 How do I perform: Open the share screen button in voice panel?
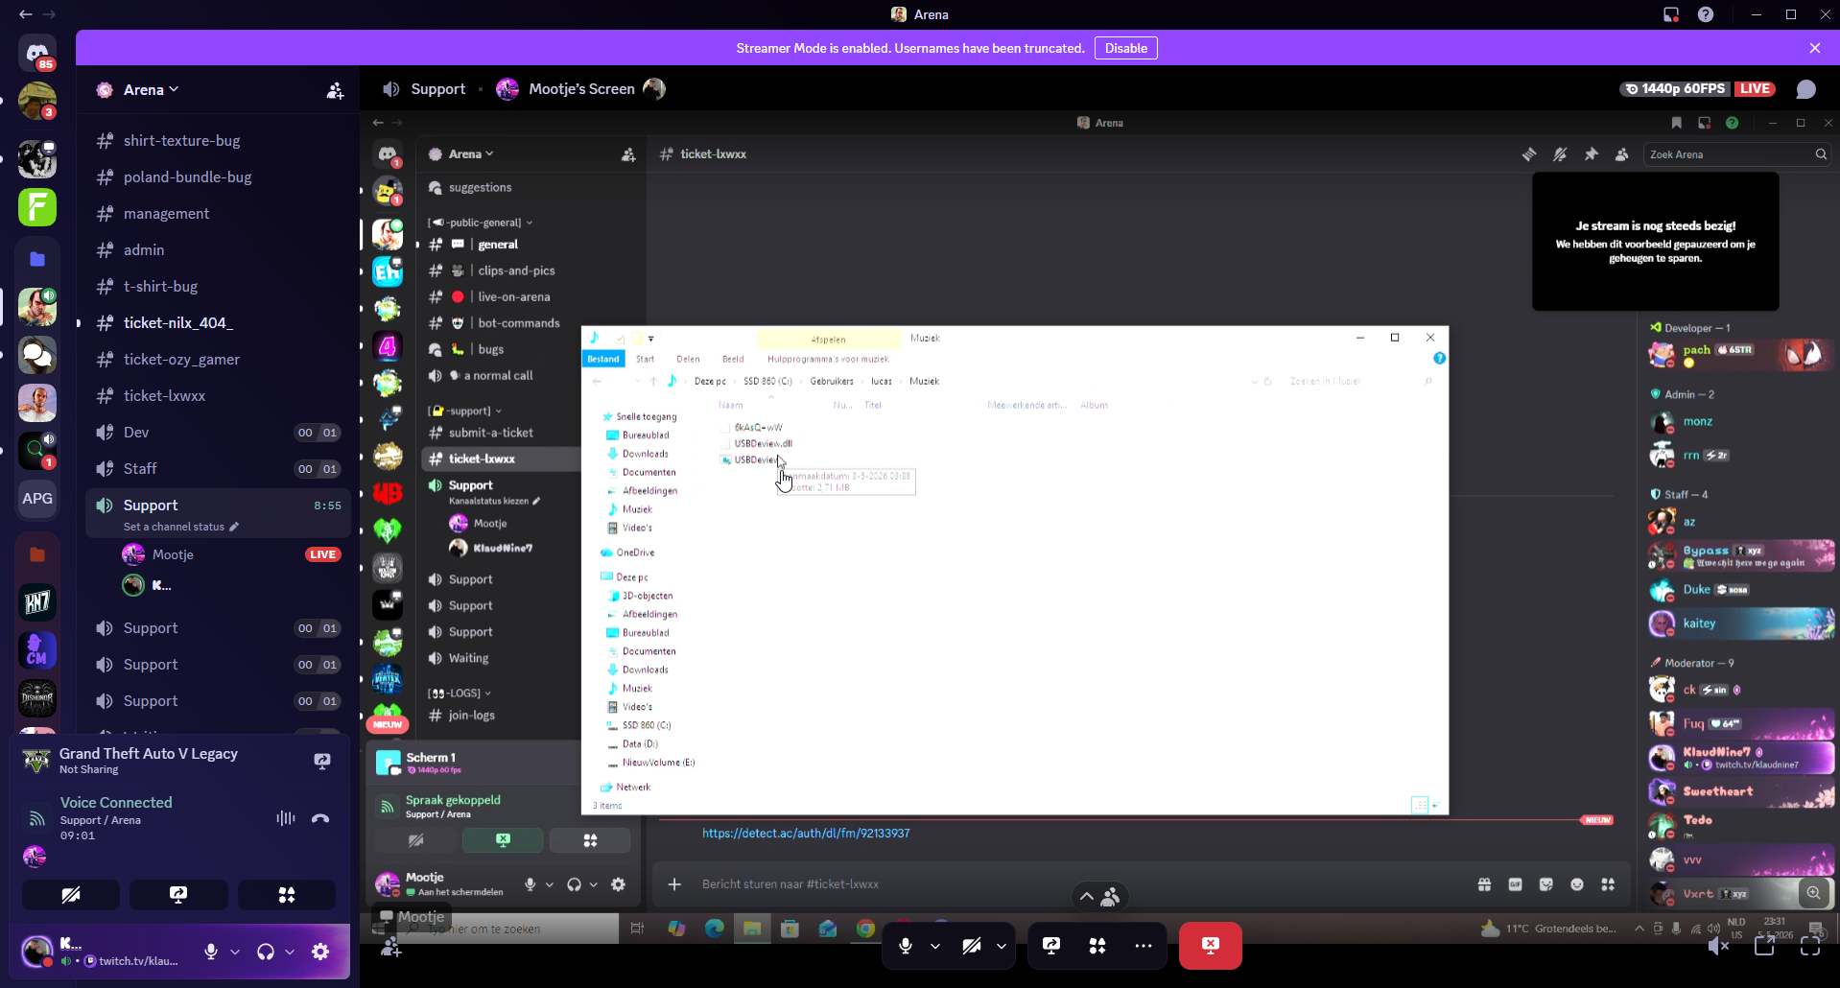(178, 895)
